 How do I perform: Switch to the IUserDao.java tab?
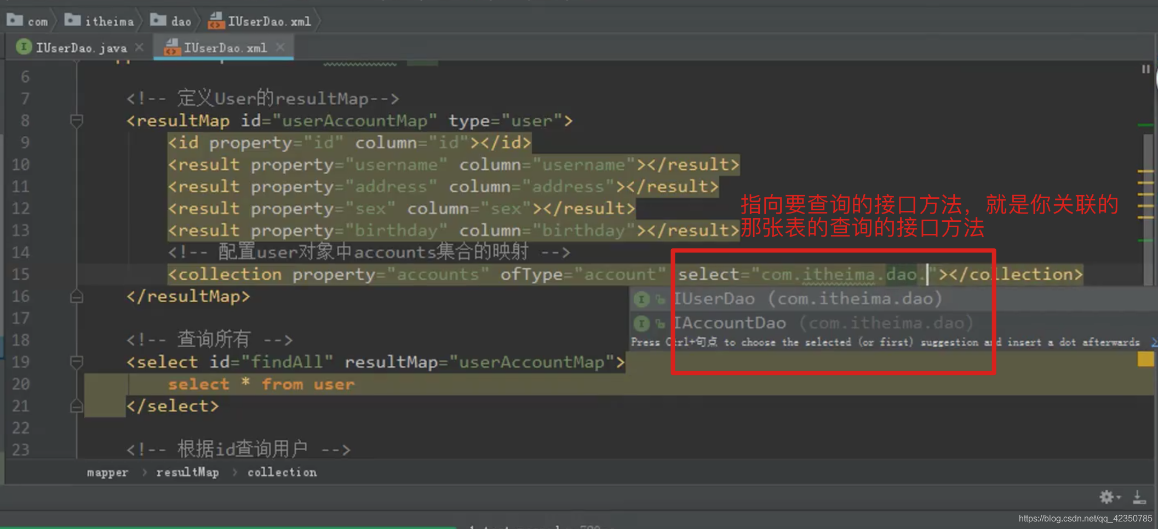tap(81, 48)
